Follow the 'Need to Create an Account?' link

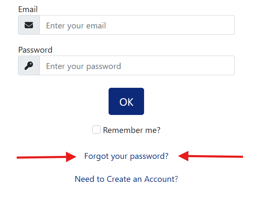(x=126, y=179)
